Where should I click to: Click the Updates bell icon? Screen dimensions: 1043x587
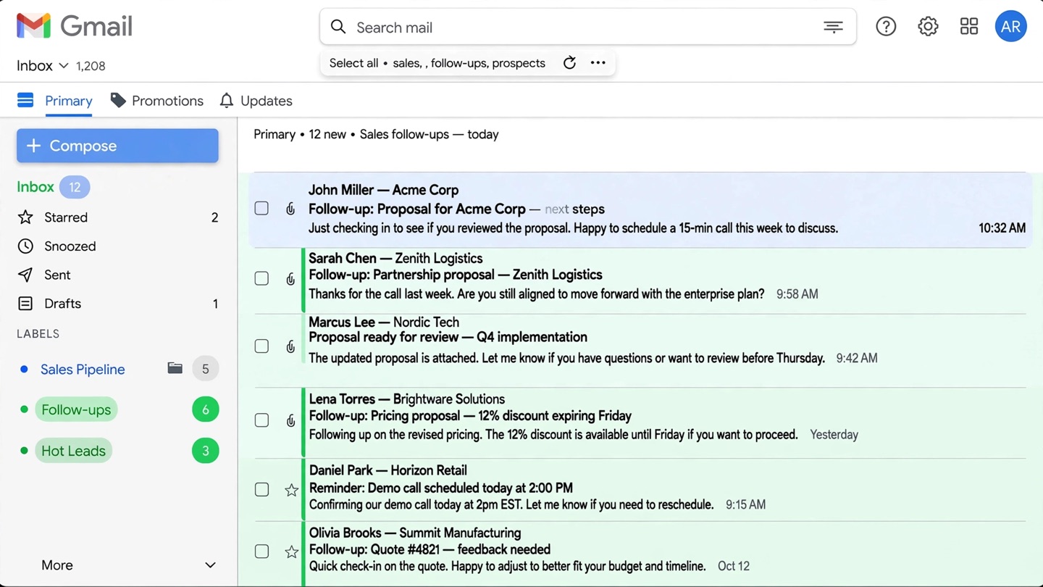227,101
